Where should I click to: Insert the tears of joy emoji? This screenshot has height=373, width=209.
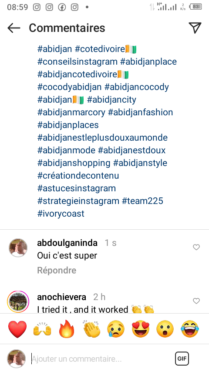(x=190, y=329)
